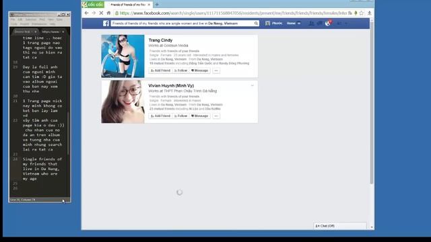Open Facebook friend requests icon
This screenshot has height=242, width=431.
(311, 24)
